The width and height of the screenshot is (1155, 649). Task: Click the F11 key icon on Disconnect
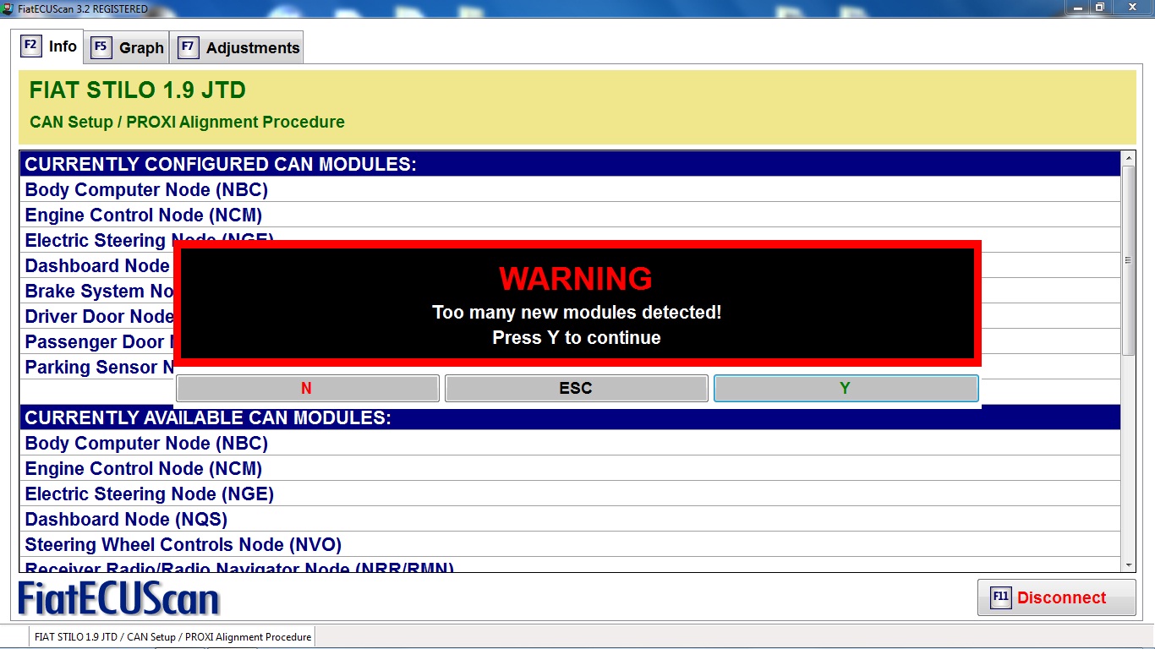point(1000,597)
